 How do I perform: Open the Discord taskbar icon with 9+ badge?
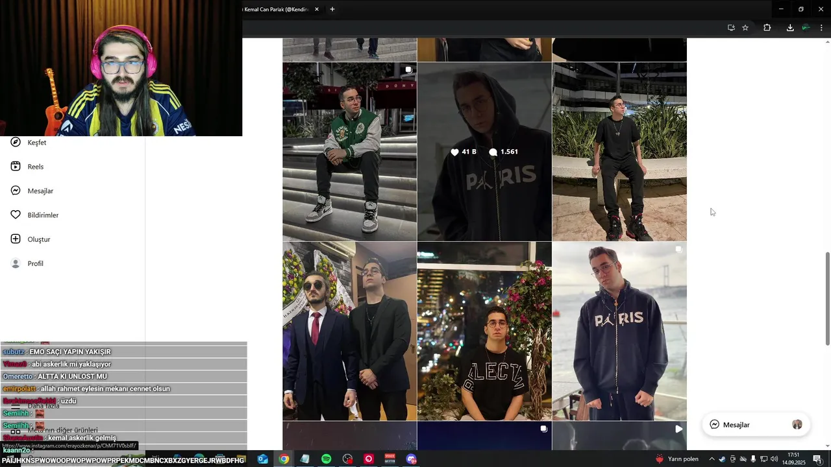[x=412, y=459]
